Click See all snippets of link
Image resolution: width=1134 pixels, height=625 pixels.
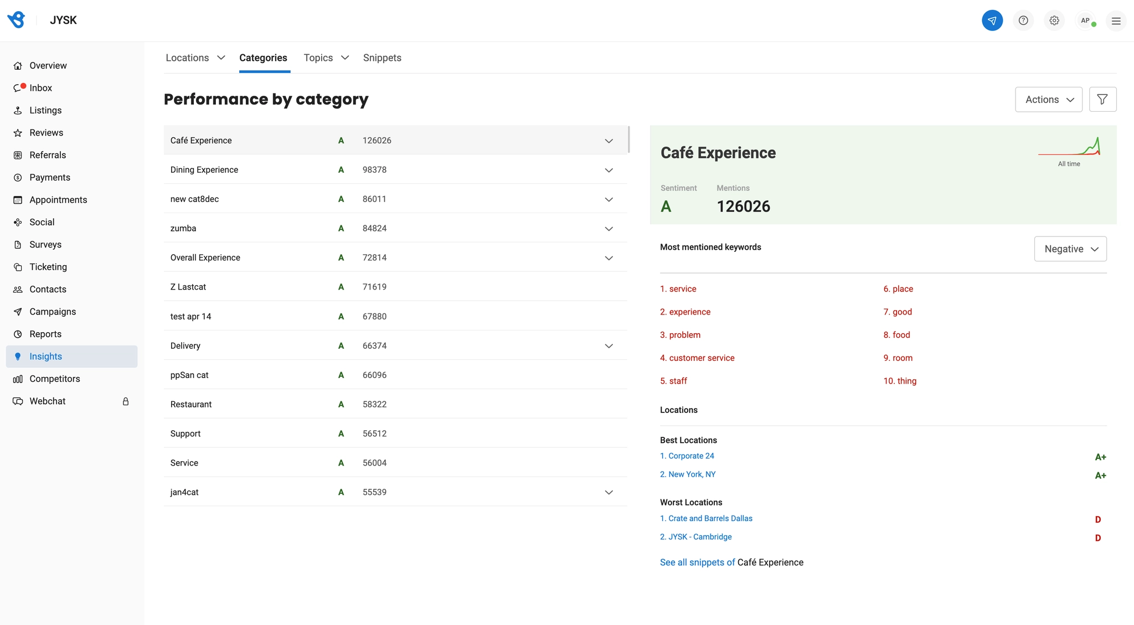click(x=698, y=562)
